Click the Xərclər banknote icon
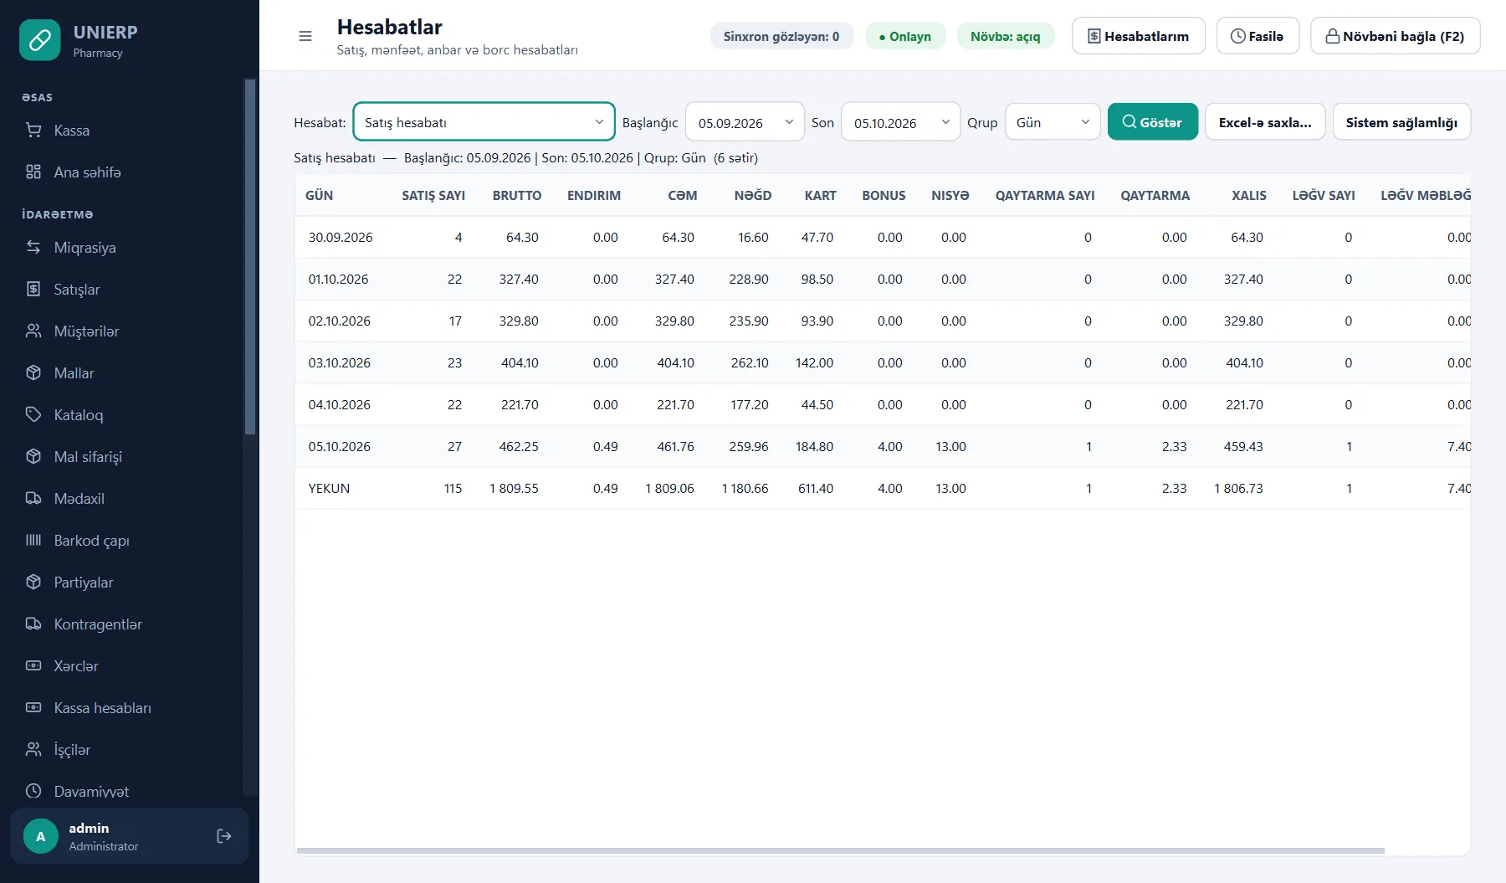This screenshot has height=883, width=1506. pyautogui.click(x=33, y=665)
